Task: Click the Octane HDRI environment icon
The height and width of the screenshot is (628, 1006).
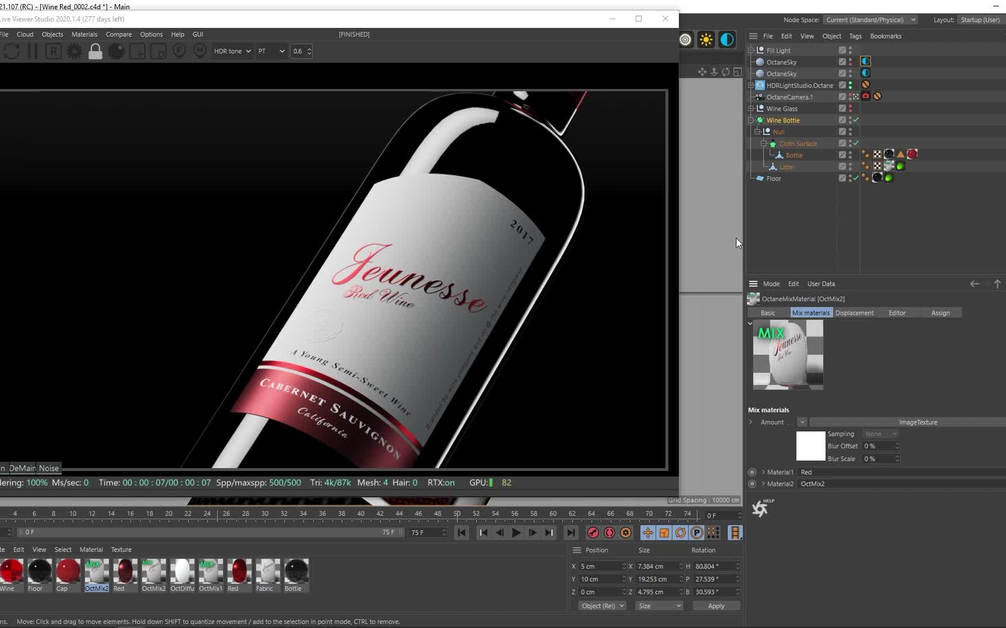Action: [727, 40]
